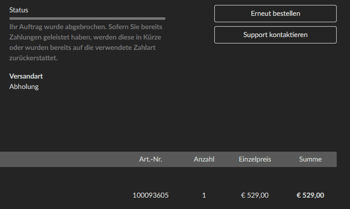Screen dimensions: 350x209
Task: Select the Summe column header
Action: (311, 160)
